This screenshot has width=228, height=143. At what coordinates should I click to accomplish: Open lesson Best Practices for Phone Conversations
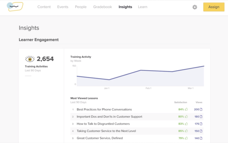104,109
